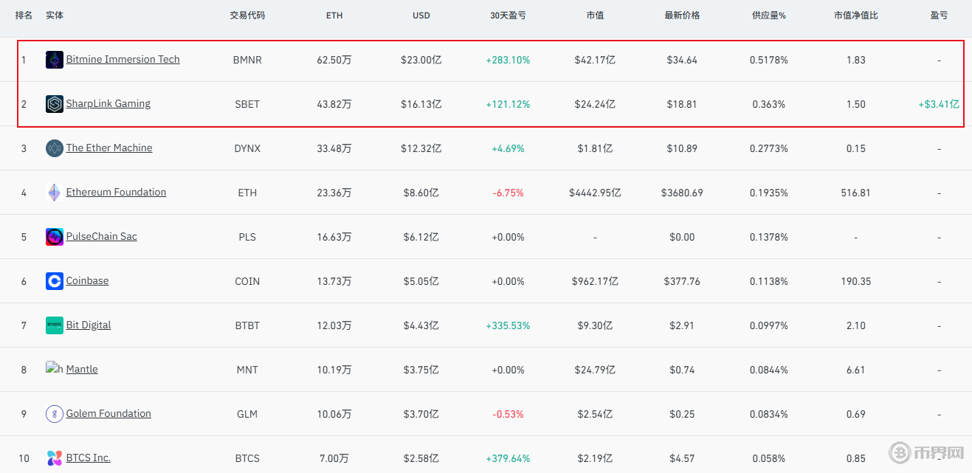The image size is (972, 473).
Task: Click the Ethereum Foundation diamond icon
Action: (55, 193)
